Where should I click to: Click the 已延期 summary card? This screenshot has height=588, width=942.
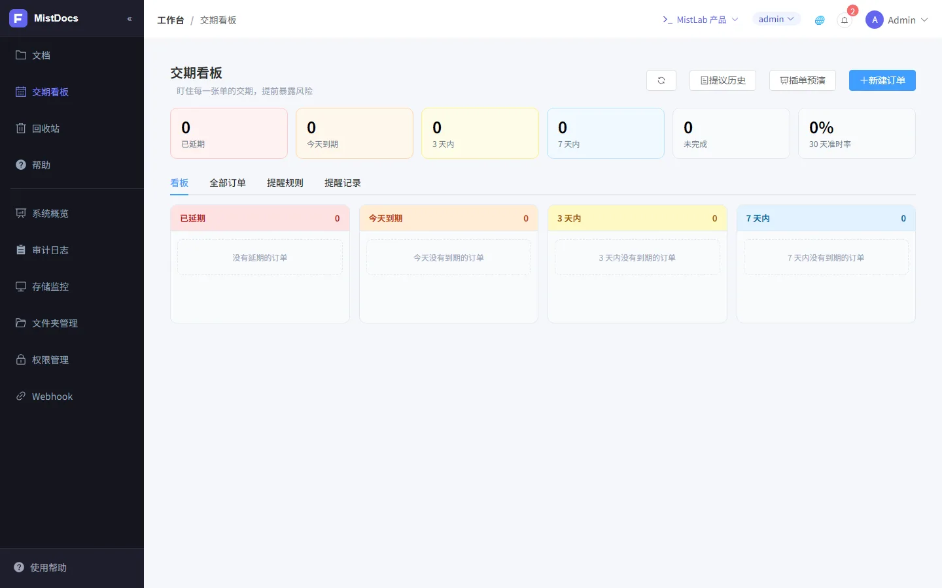(x=229, y=133)
